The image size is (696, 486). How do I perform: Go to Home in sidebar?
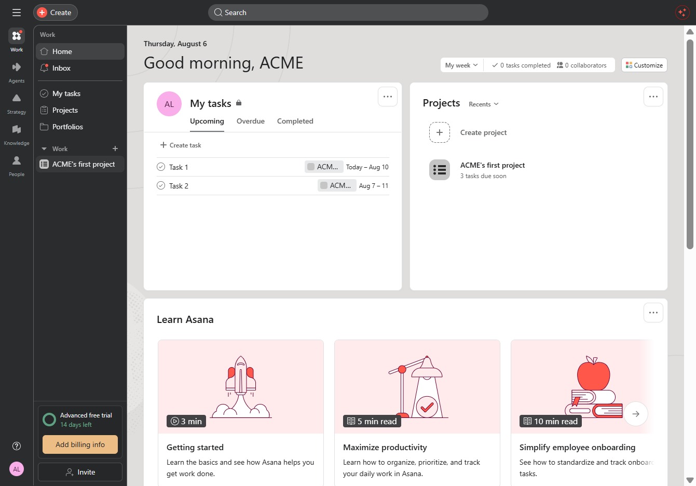click(80, 51)
